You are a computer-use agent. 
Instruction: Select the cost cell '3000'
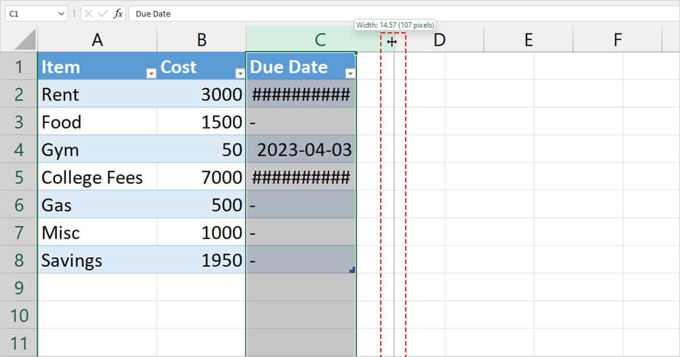202,93
